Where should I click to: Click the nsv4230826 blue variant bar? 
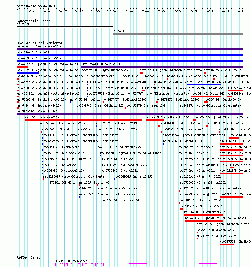pos(28,73)
